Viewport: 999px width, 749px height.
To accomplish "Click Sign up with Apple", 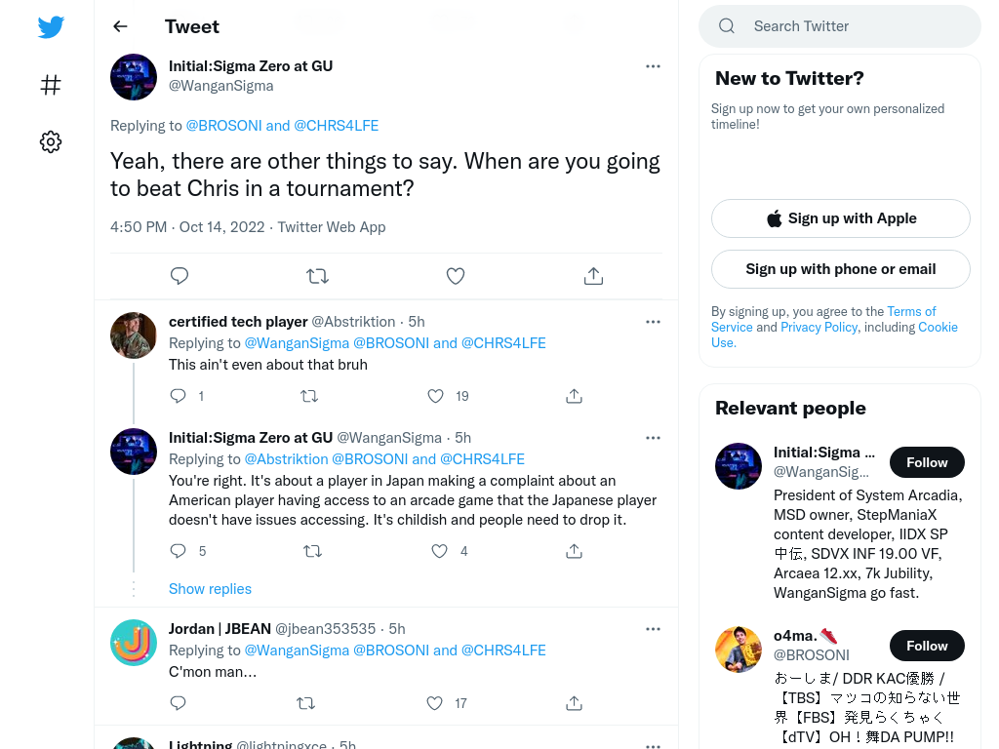I will 841,218.
